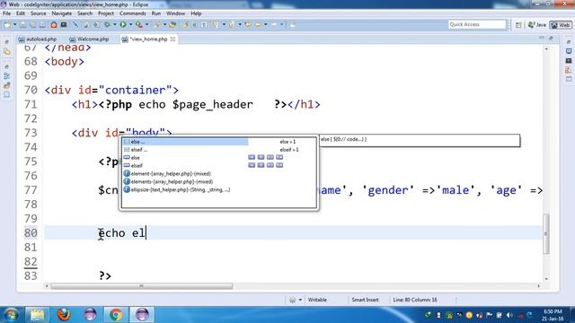Image resolution: width=575 pixels, height=323 pixels.
Task: Switch to the autoload.php editor tab
Action: coord(38,39)
